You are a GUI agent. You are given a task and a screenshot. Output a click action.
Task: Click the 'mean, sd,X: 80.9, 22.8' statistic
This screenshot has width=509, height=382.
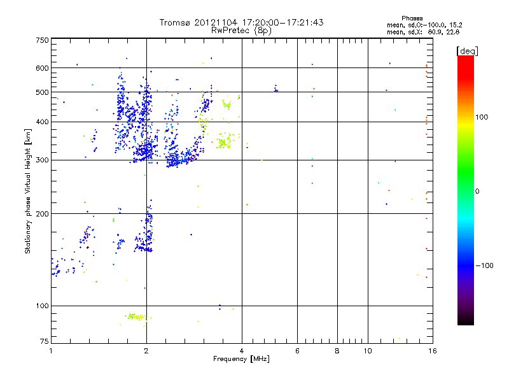tap(423, 32)
